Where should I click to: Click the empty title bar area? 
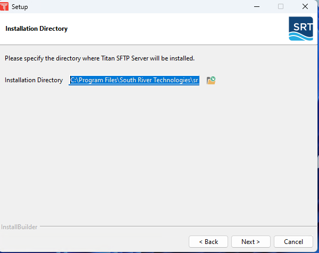pos(133,6)
